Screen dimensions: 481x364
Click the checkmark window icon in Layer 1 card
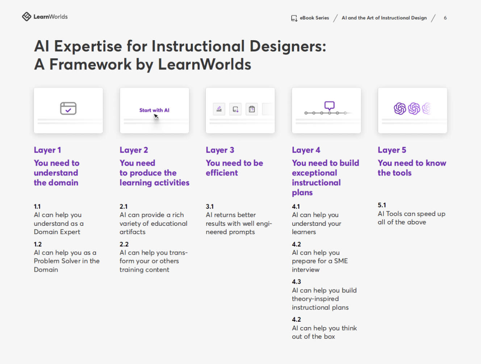click(68, 108)
